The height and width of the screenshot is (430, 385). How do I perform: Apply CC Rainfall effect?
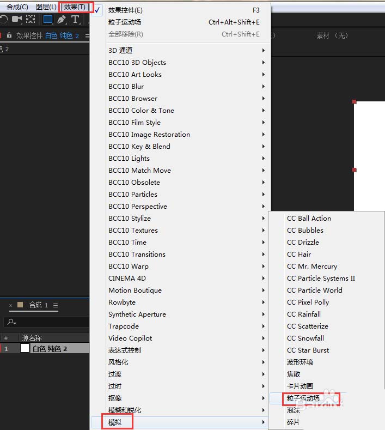point(327,314)
